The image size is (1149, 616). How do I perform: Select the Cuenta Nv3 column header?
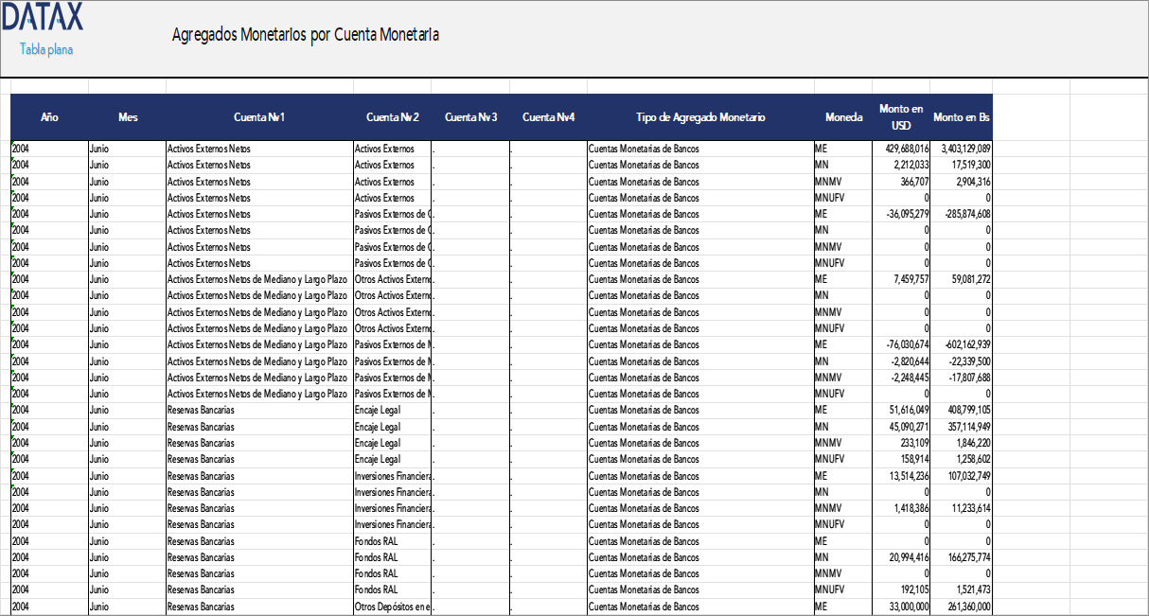click(x=469, y=117)
